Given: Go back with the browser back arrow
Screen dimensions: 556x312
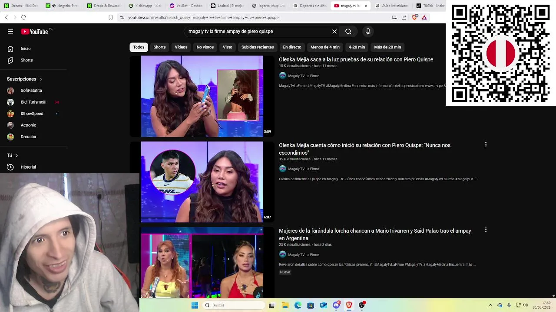Looking at the screenshot, I should 6,17.
